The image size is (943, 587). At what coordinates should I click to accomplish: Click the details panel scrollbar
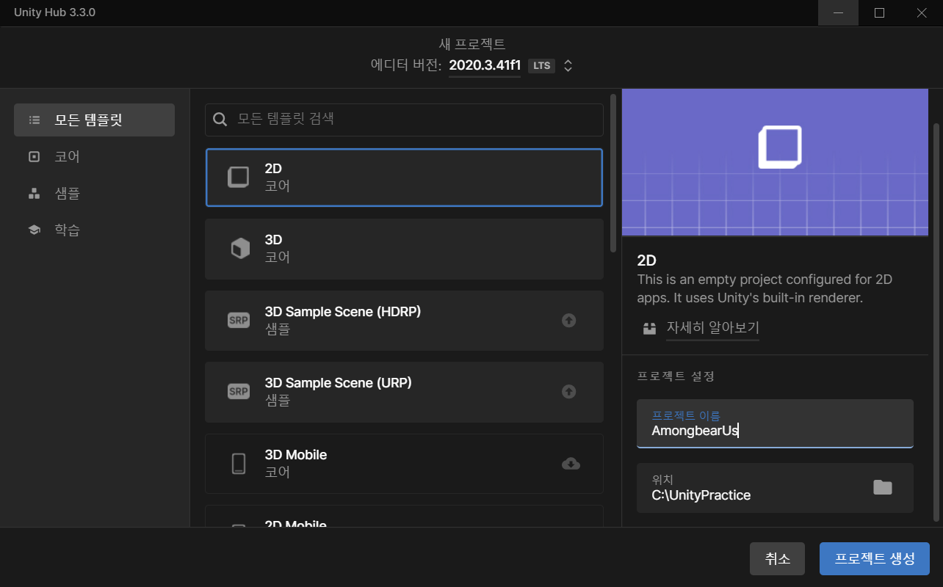(x=936, y=323)
